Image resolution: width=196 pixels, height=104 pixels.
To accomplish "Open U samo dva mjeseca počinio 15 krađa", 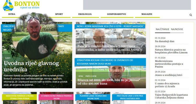I will point(167,85).
